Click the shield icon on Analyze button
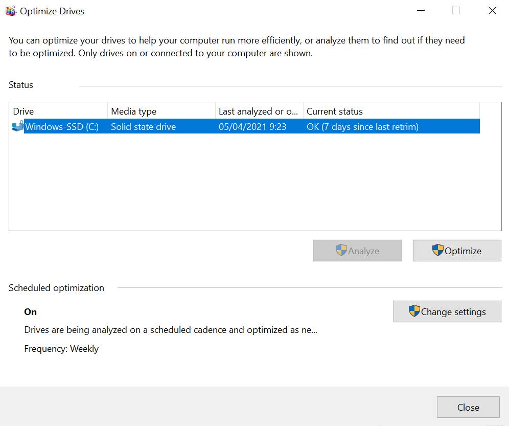 341,250
